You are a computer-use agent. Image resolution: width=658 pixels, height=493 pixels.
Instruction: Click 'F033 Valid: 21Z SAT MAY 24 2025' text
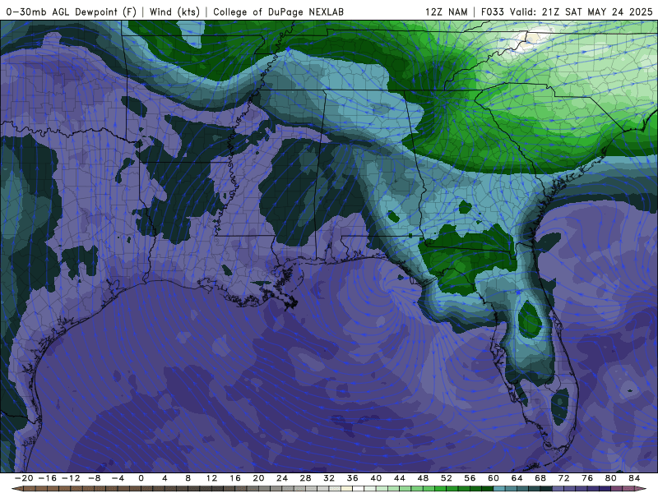click(x=567, y=12)
